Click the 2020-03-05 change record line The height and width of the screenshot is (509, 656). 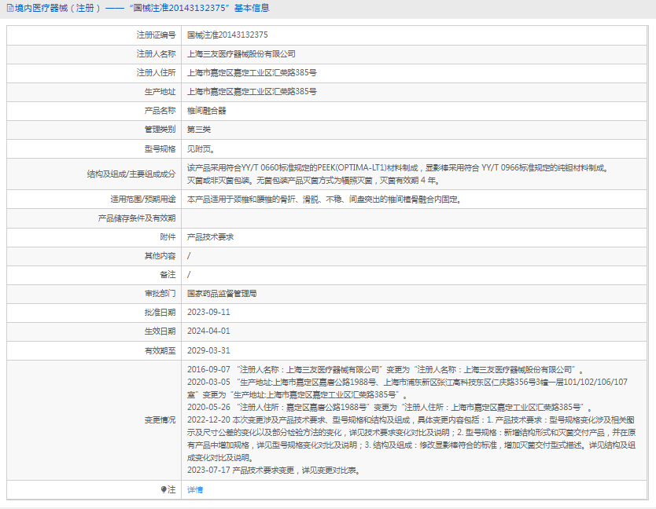(407, 388)
